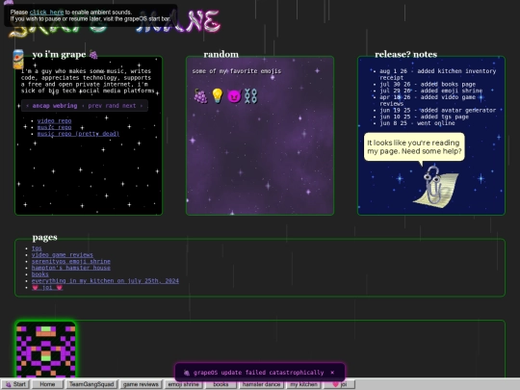Click the 'yo i'm grape' heading
Viewport: 520px width, 390px height.
coord(65,54)
